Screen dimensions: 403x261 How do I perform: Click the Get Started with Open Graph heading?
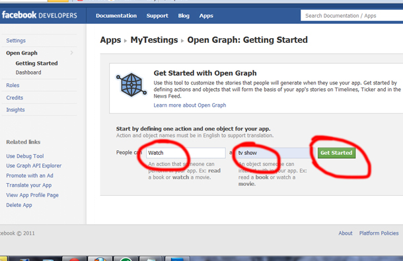(205, 73)
